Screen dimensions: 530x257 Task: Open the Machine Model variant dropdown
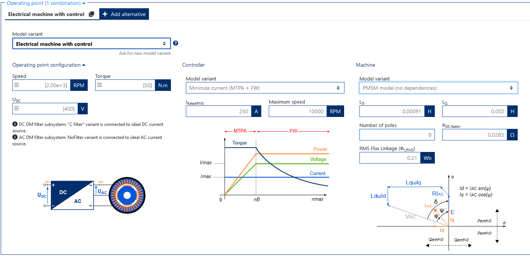(438, 88)
